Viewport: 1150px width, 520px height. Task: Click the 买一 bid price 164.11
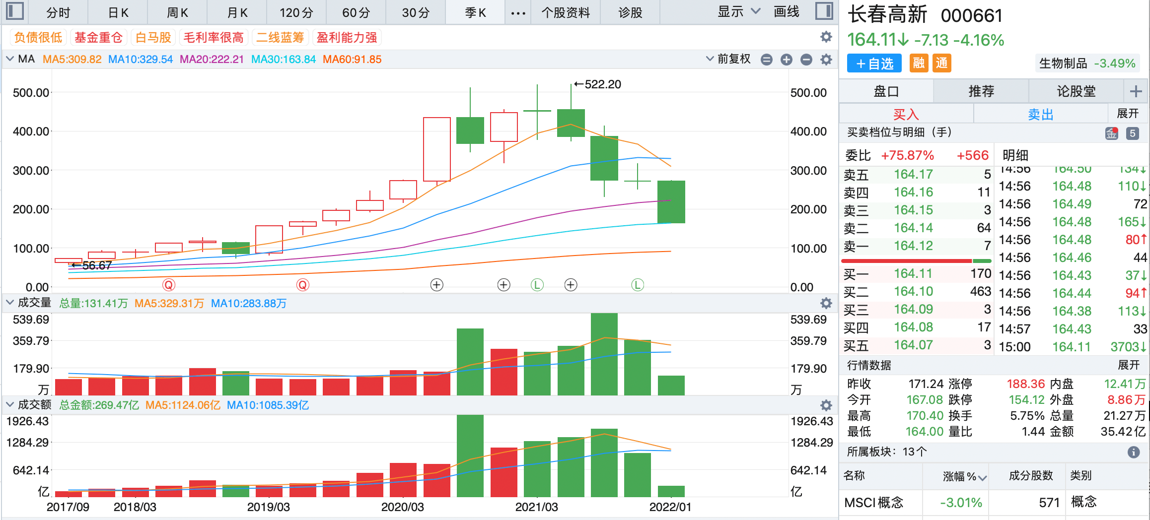pos(913,274)
